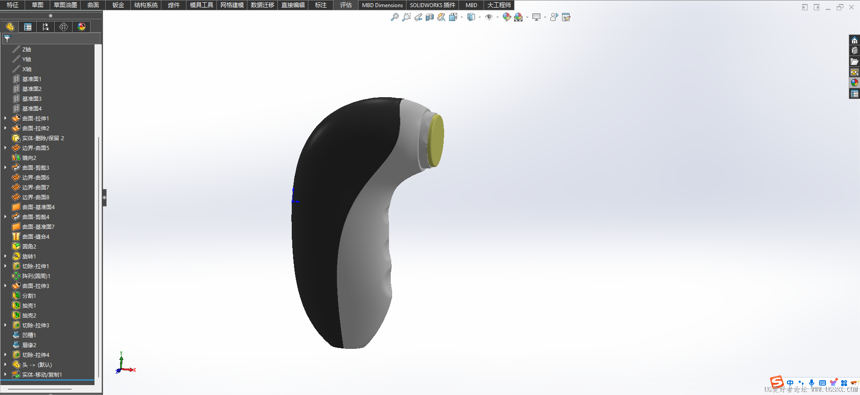Click the Sogou microphone voice input icon
860x395 pixels.
[x=812, y=383]
